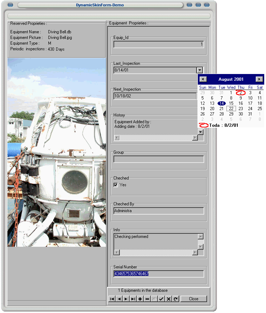The image size is (266, 313).
Task: Cancel edit with X navigator button
Action: (169, 299)
